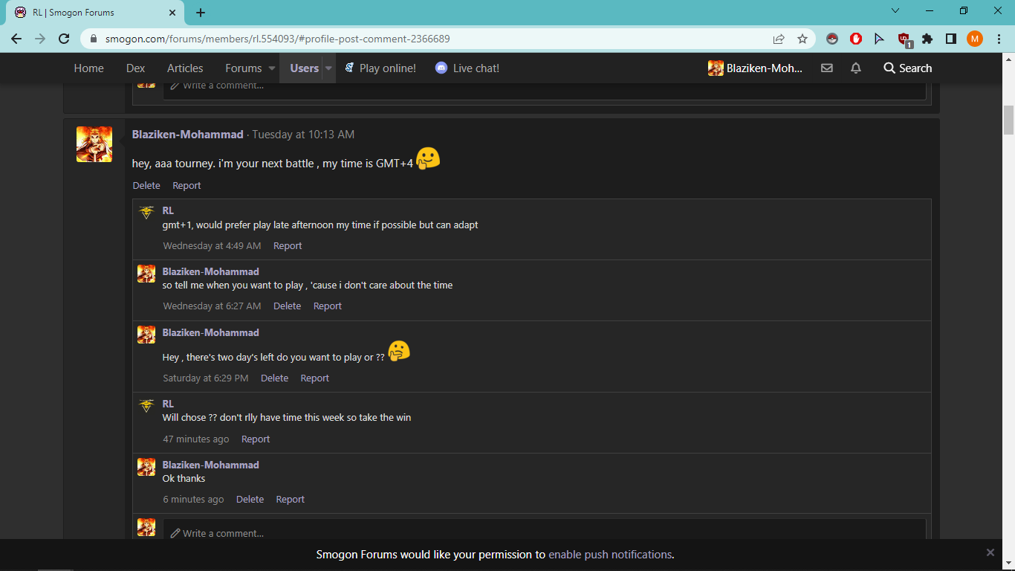
Task: Open the uBlock extension with badge
Action: pos(904,39)
